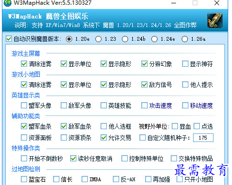Enable 交换特殊物品 checkbox
232x185 pixels.
(x=174, y=159)
